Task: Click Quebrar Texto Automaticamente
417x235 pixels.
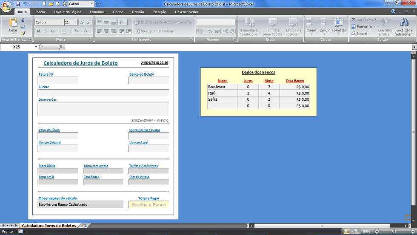Action: [x=163, y=22]
